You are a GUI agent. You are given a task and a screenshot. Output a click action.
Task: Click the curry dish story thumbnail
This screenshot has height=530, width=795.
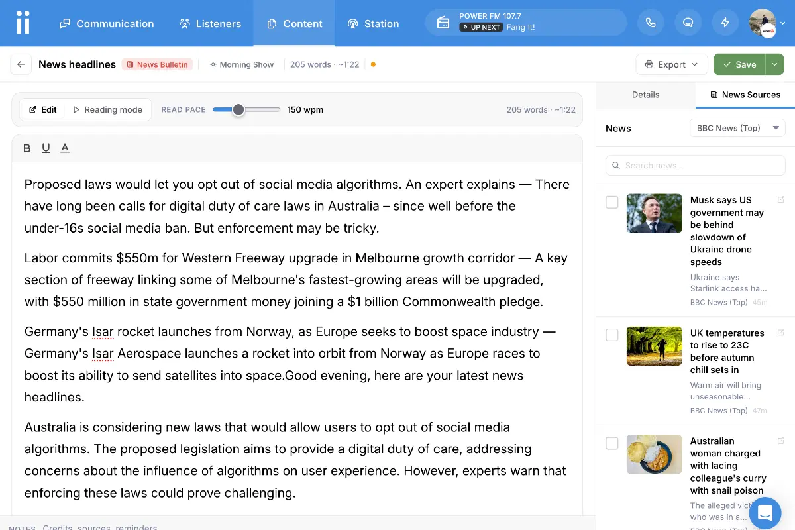[x=654, y=454]
